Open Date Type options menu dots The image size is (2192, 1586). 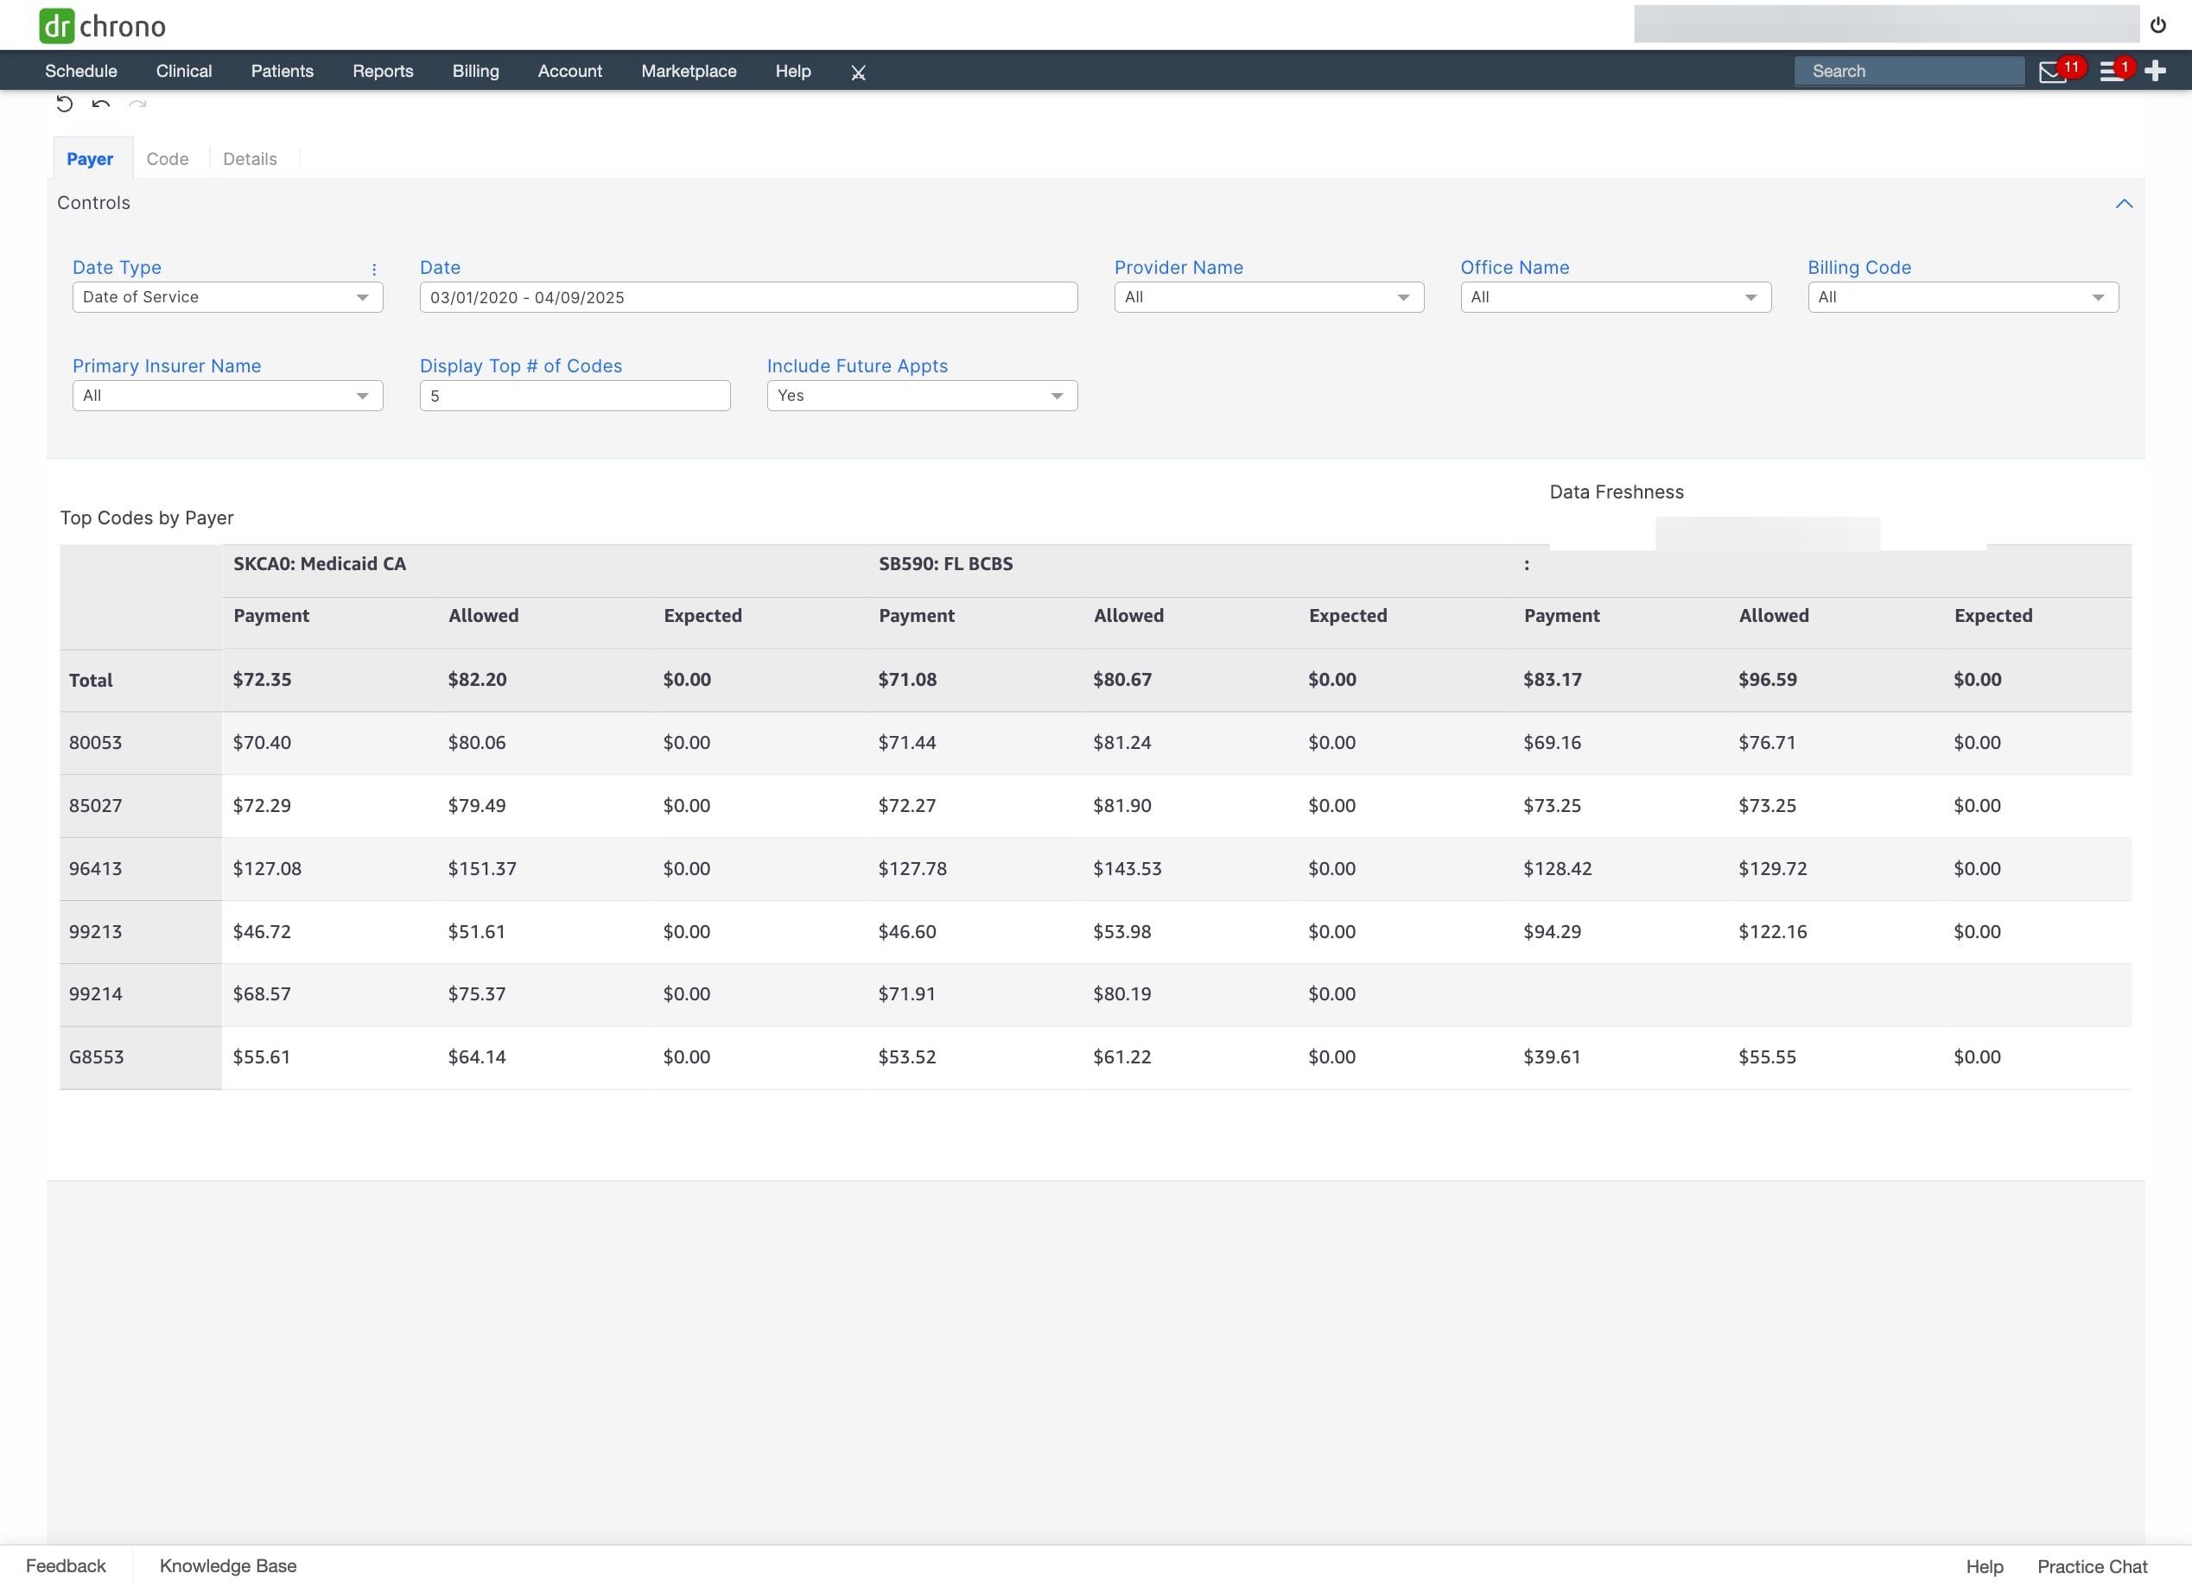[x=374, y=270]
